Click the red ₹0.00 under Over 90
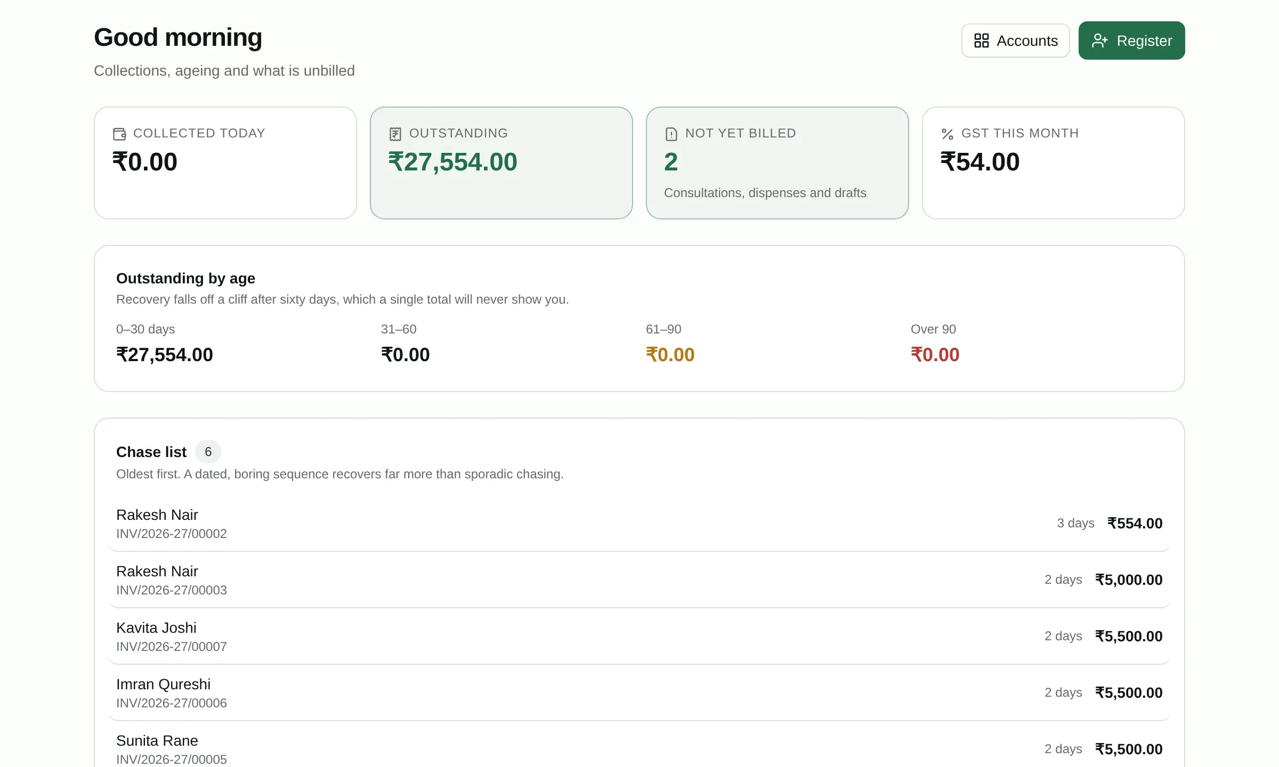This screenshot has width=1279, height=767. click(x=935, y=355)
